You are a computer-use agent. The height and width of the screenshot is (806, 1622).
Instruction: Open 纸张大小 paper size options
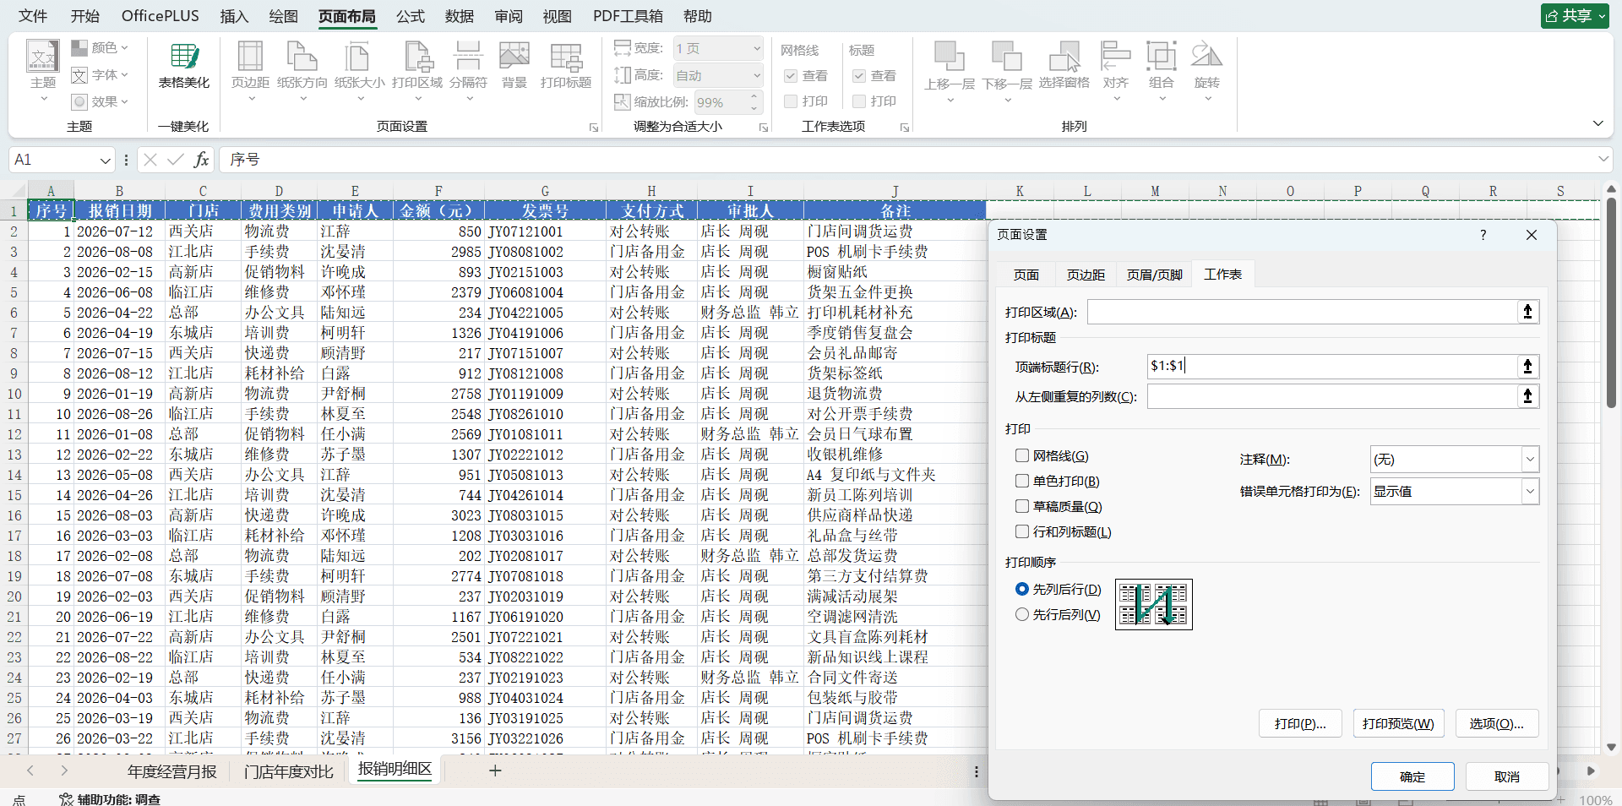click(x=359, y=71)
